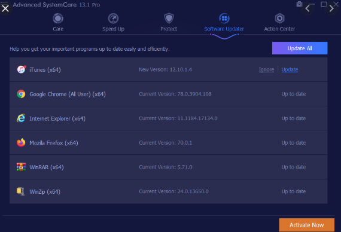Viewport: 341px width, 232px height.
Task: Go to next image with right chevron
Action: [331, 8]
